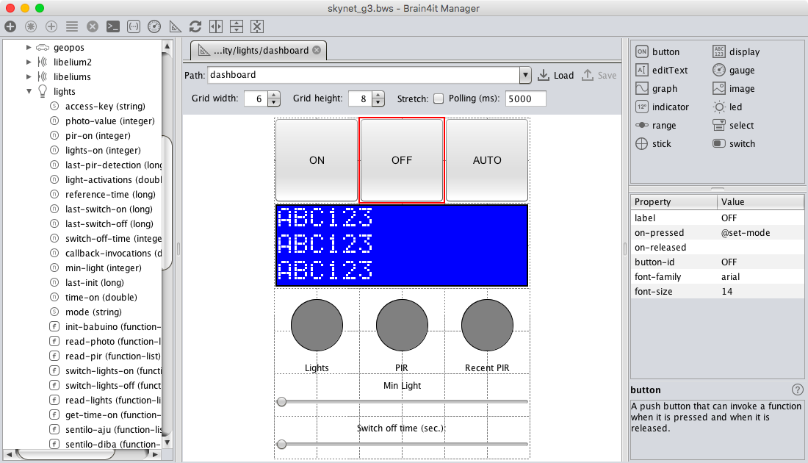Select the image widget in the palette

pyautogui.click(x=734, y=89)
